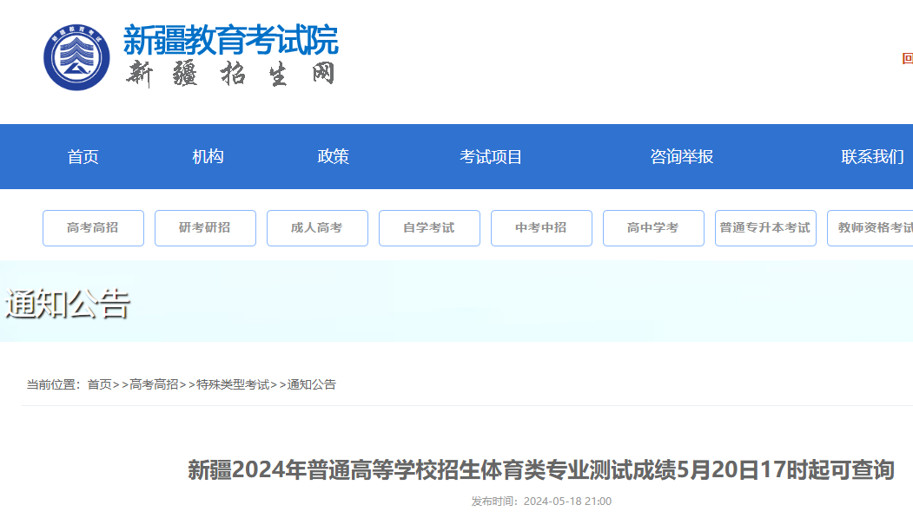Open the 自学考试 category button
913x518 pixels.
(x=429, y=228)
